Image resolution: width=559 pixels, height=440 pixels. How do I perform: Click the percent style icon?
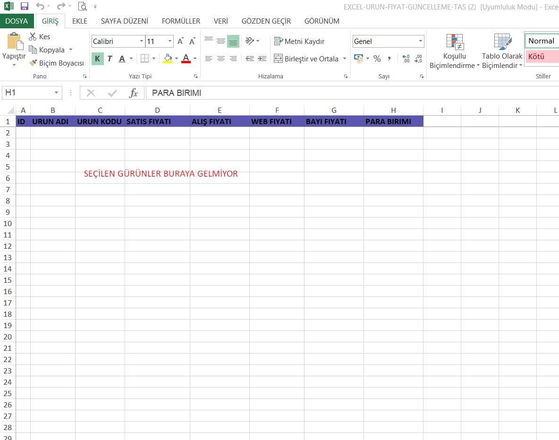[x=377, y=59]
